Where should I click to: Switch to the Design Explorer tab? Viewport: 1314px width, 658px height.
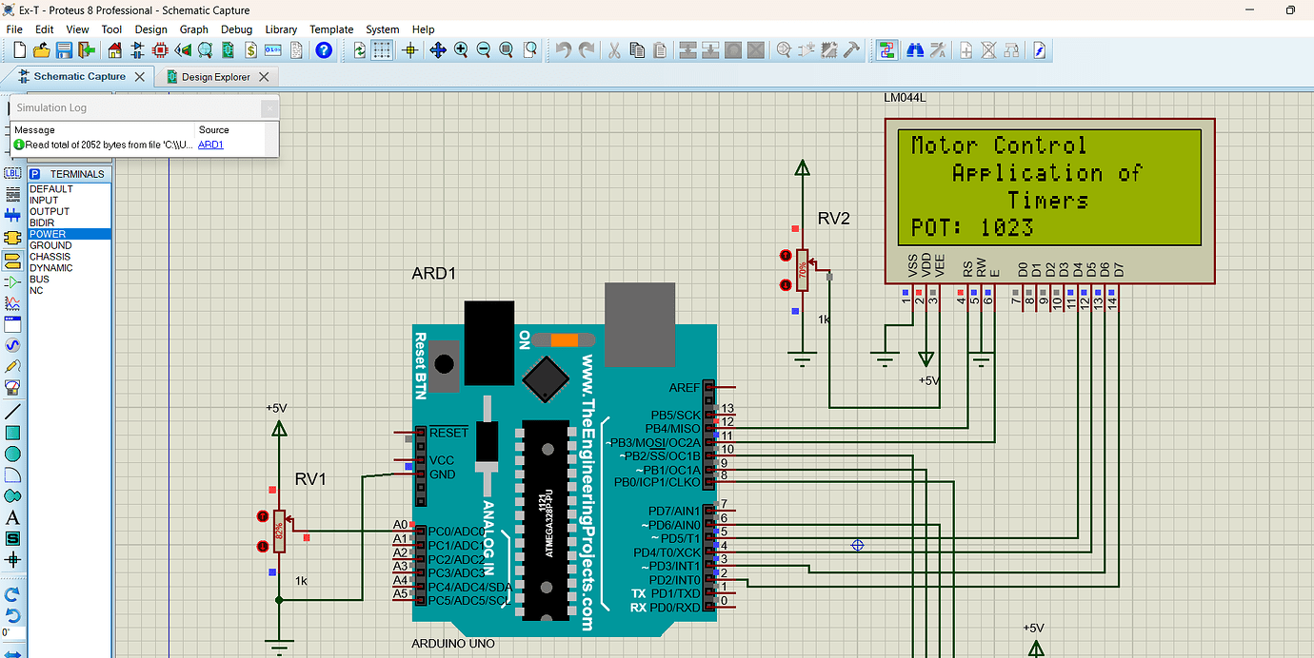coord(217,76)
